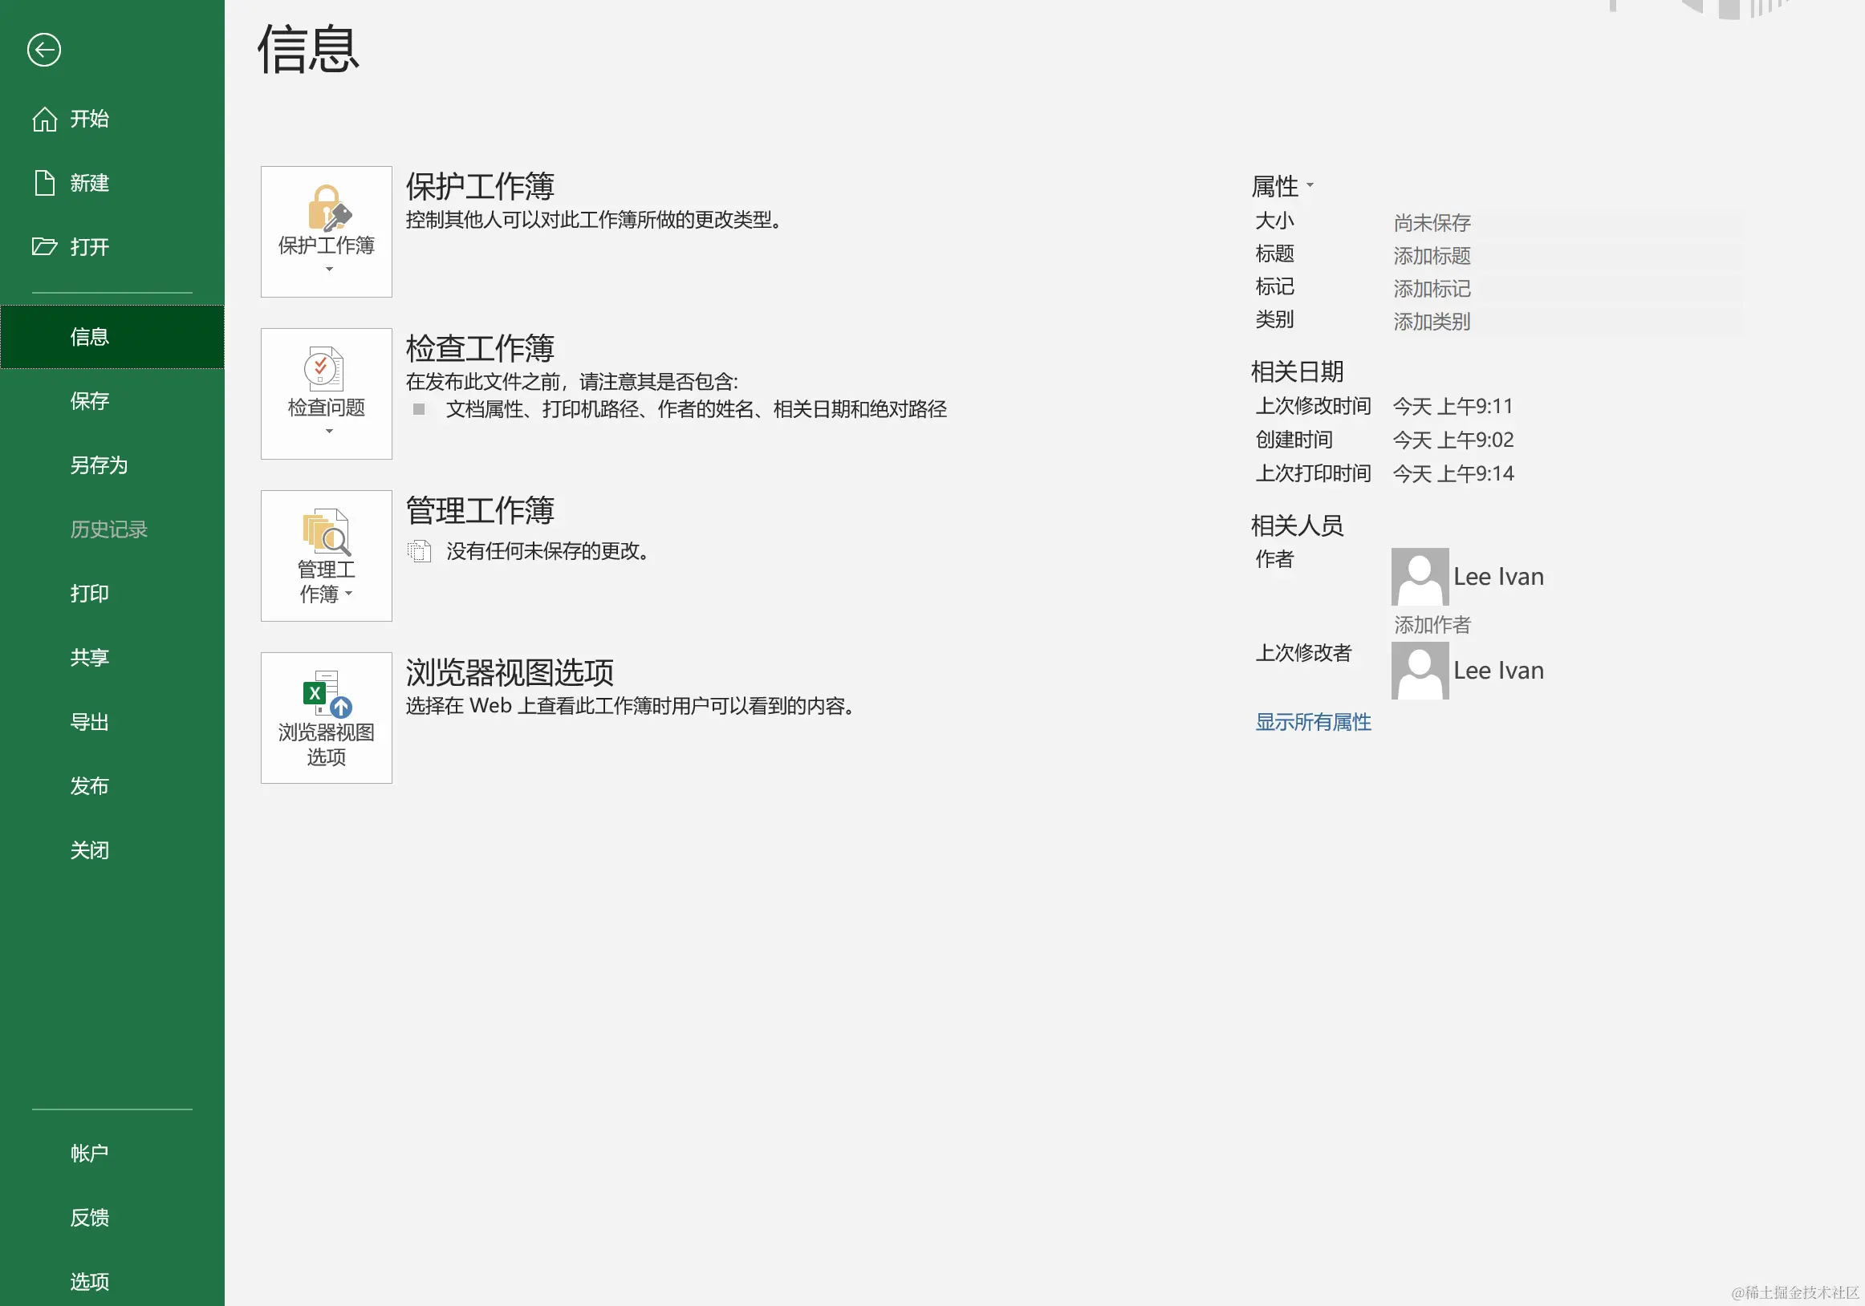Image resolution: width=1865 pixels, height=1306 pixels.
Task: Open the 帐户 menu item
Action: [89, 1154]
